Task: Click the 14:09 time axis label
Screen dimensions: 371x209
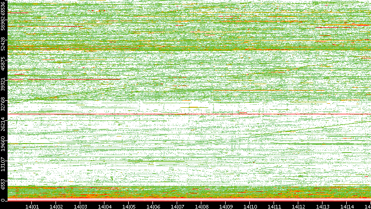Action: tap(226, 207)
